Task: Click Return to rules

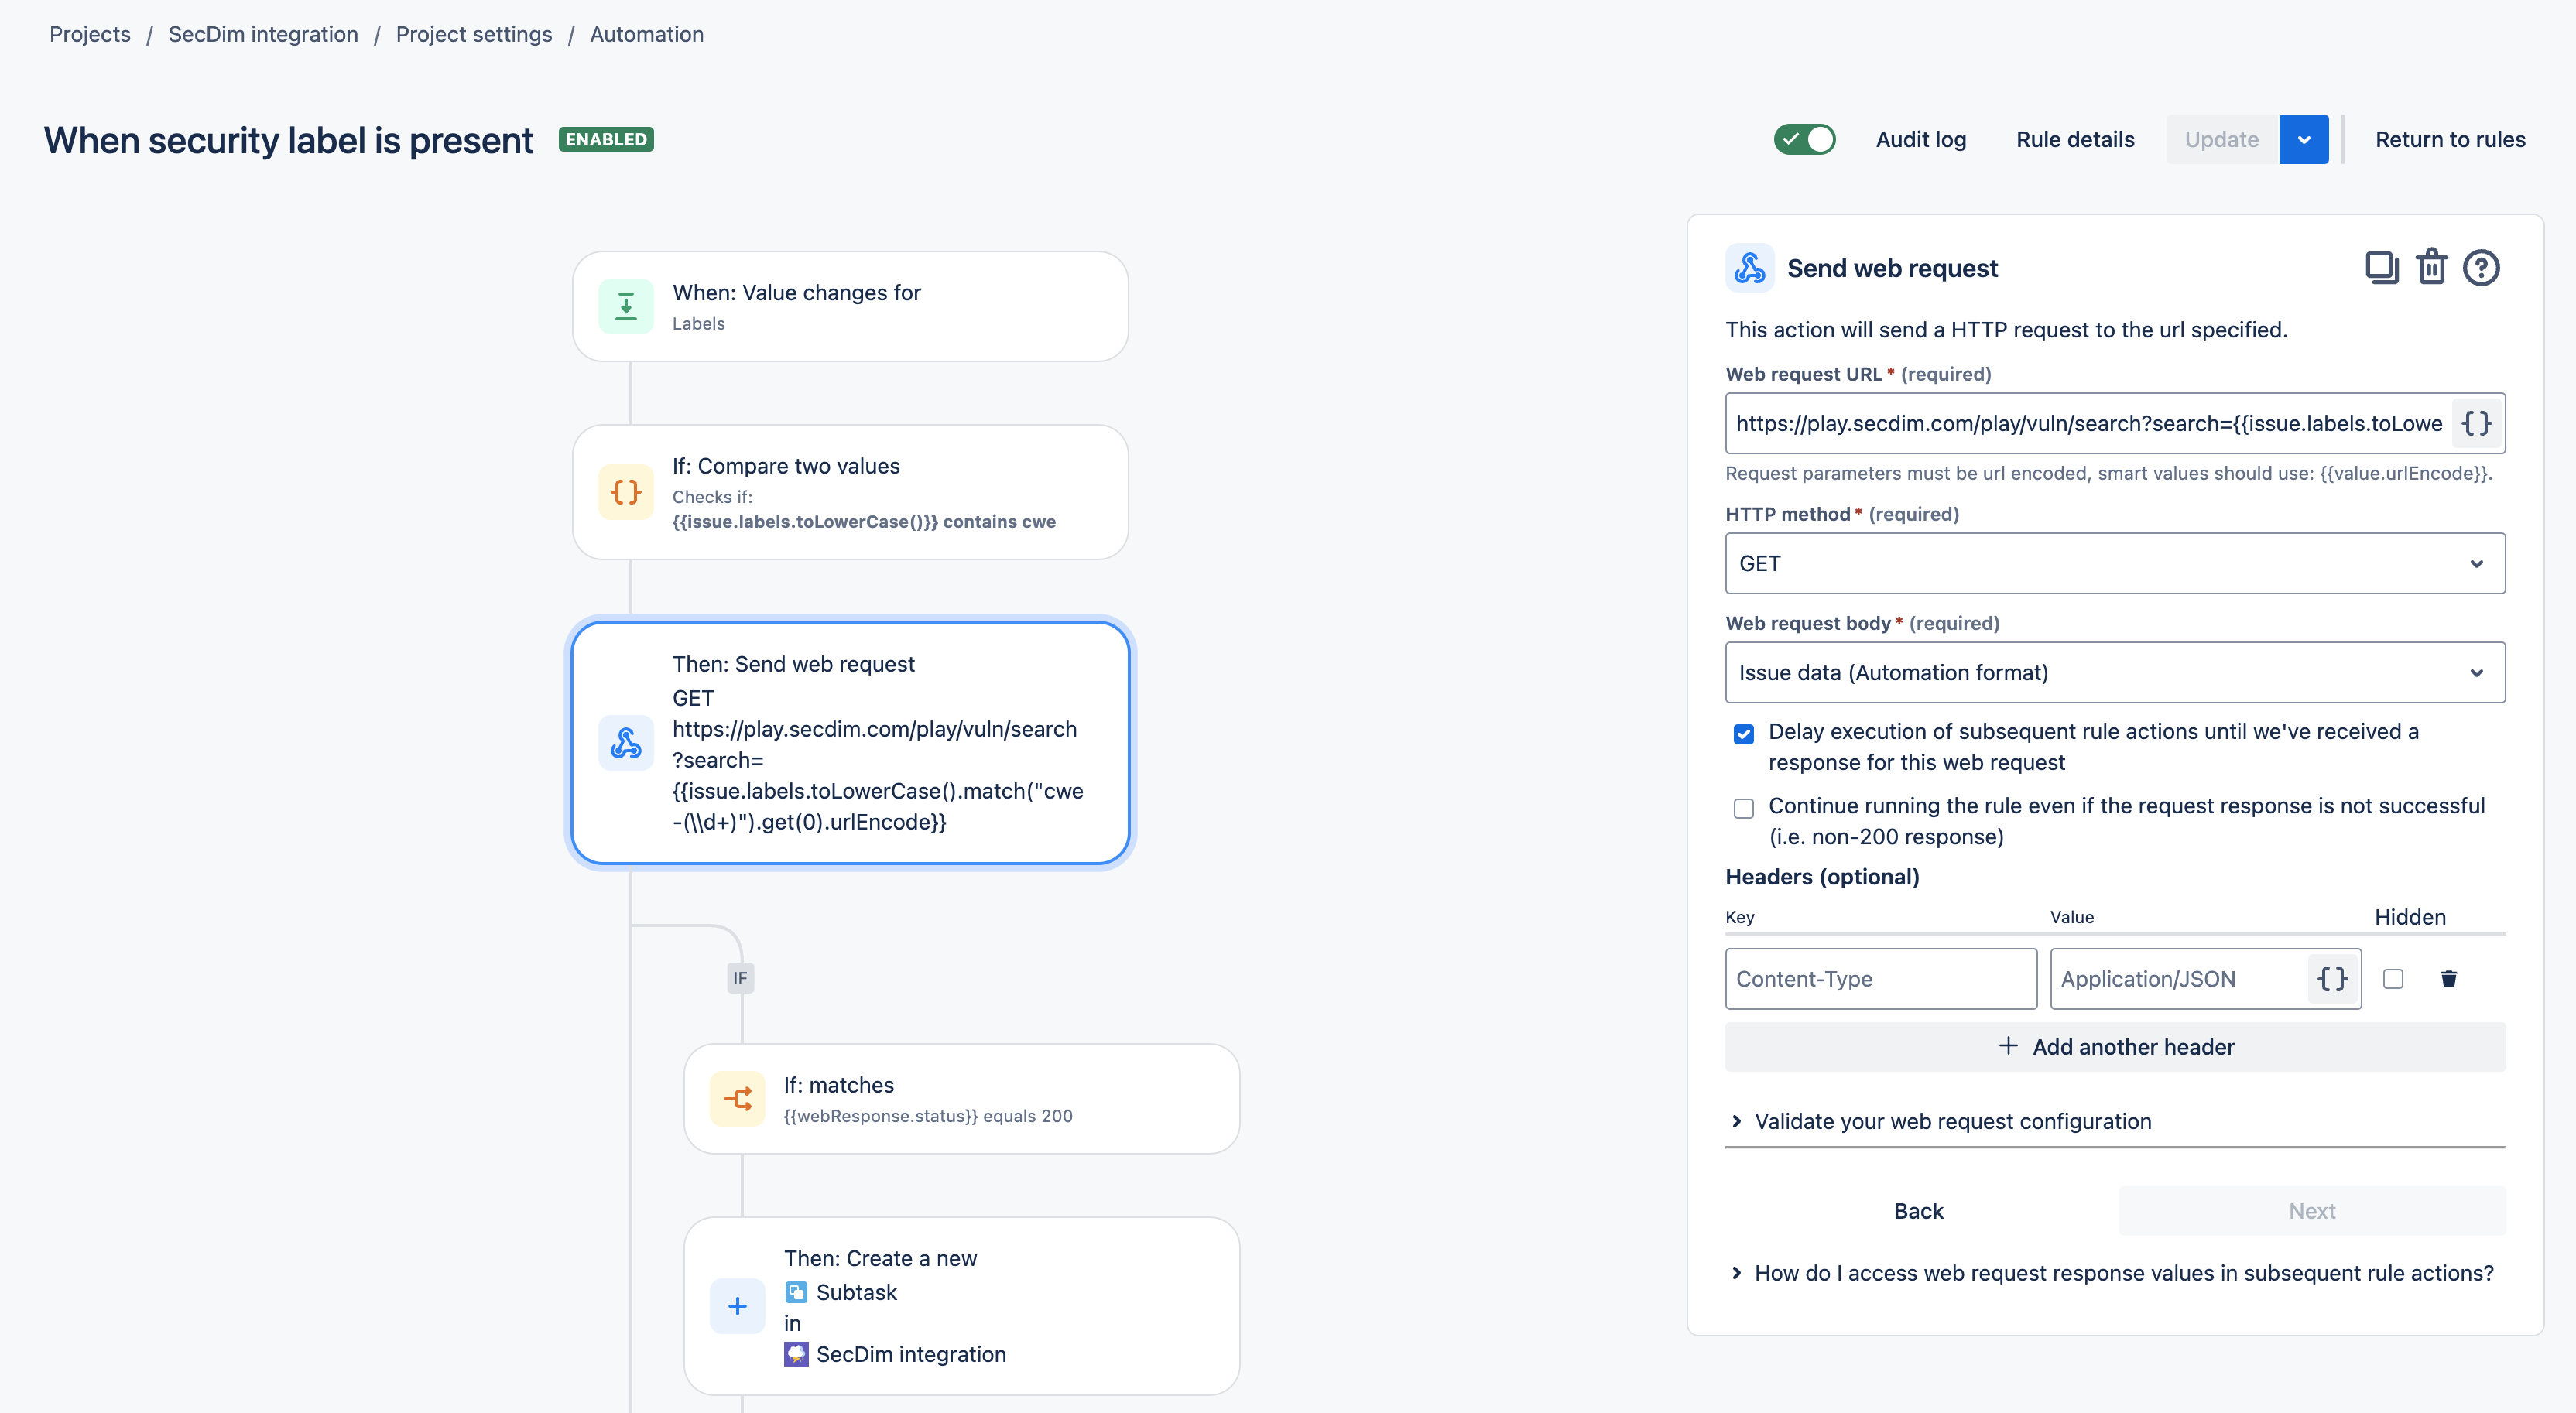Action: [2451, 139]
